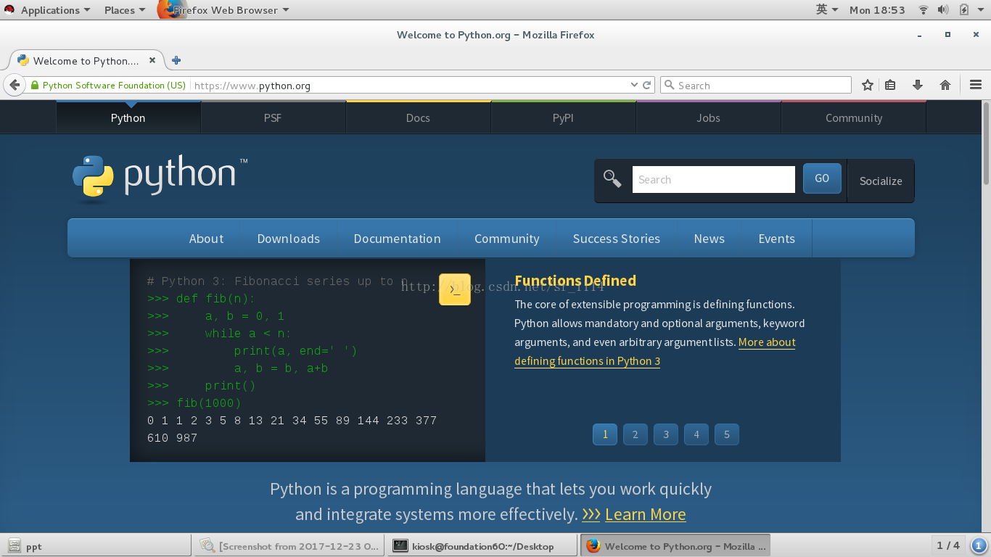
Task: Show slide 1 of the code carousel
Action: pyautogui.click(x=605, y=434)
